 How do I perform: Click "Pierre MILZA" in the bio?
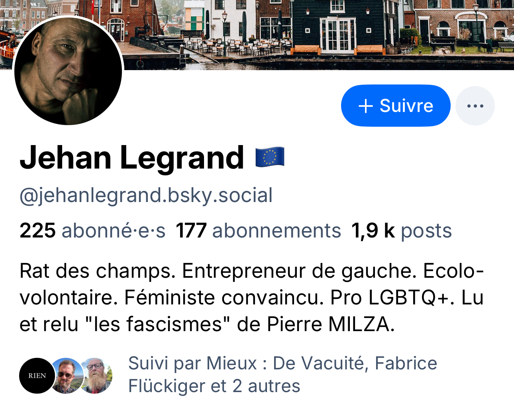[330, 324]
